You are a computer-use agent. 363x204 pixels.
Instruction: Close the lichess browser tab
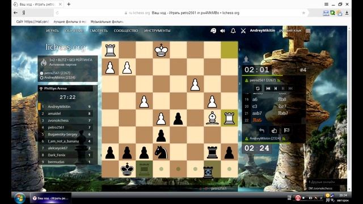click(x=60, y=4)
